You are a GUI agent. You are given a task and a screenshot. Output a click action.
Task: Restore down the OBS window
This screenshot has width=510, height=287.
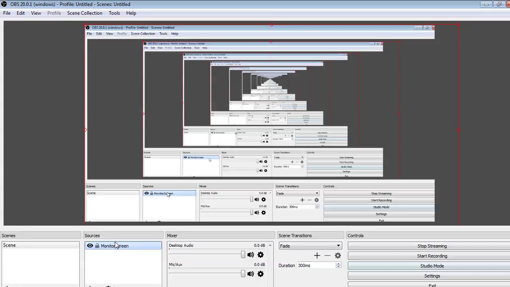pyautogui.click(x=499, y=4)
